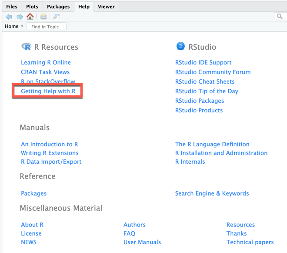Open RStudio Community Forum link

[213, 72]
